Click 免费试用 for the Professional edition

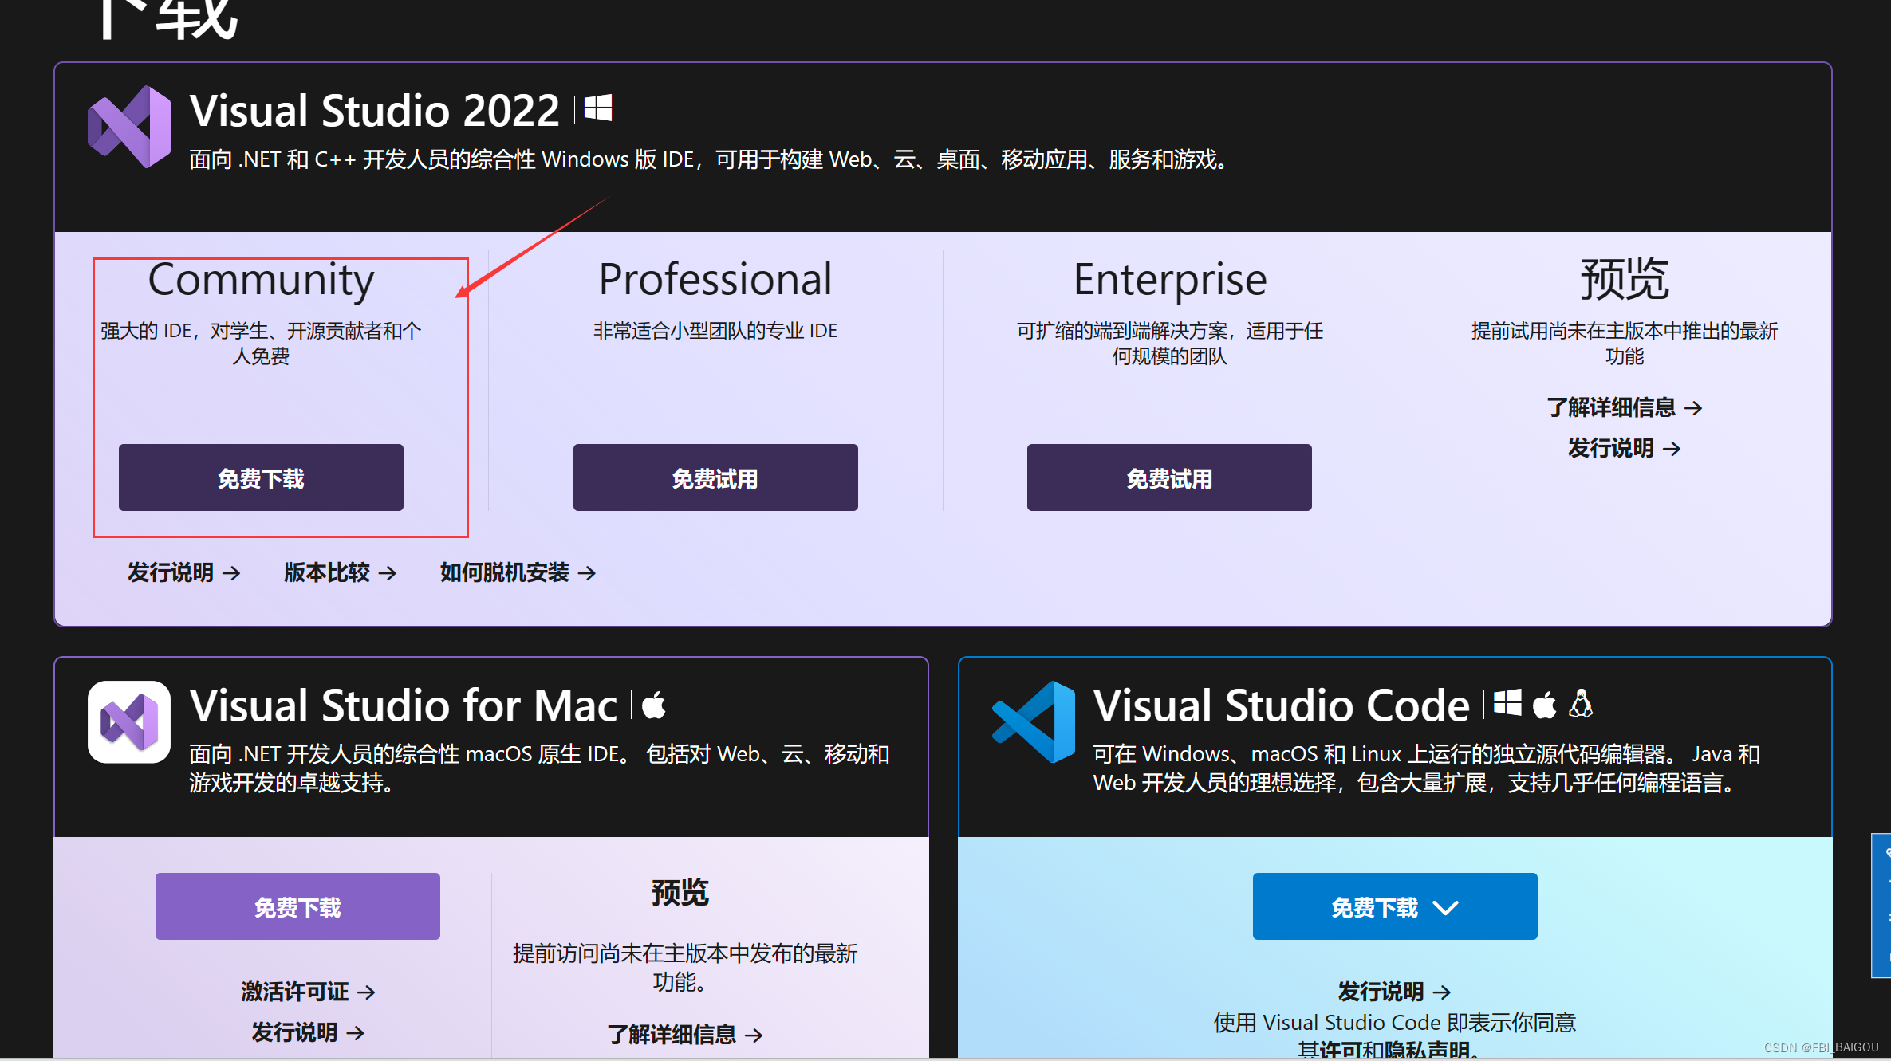coord(715,477)
